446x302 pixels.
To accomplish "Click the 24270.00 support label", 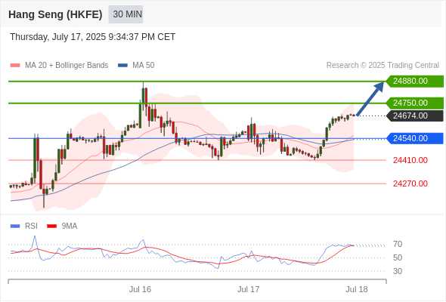I will pyautogui.click(x=410, y=183).
